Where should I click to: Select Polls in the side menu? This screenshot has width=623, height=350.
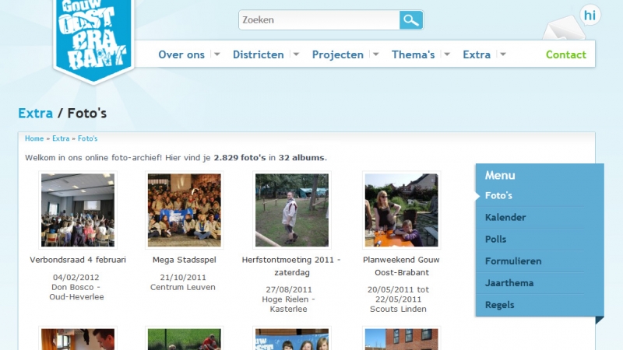(x=495, y=240)
